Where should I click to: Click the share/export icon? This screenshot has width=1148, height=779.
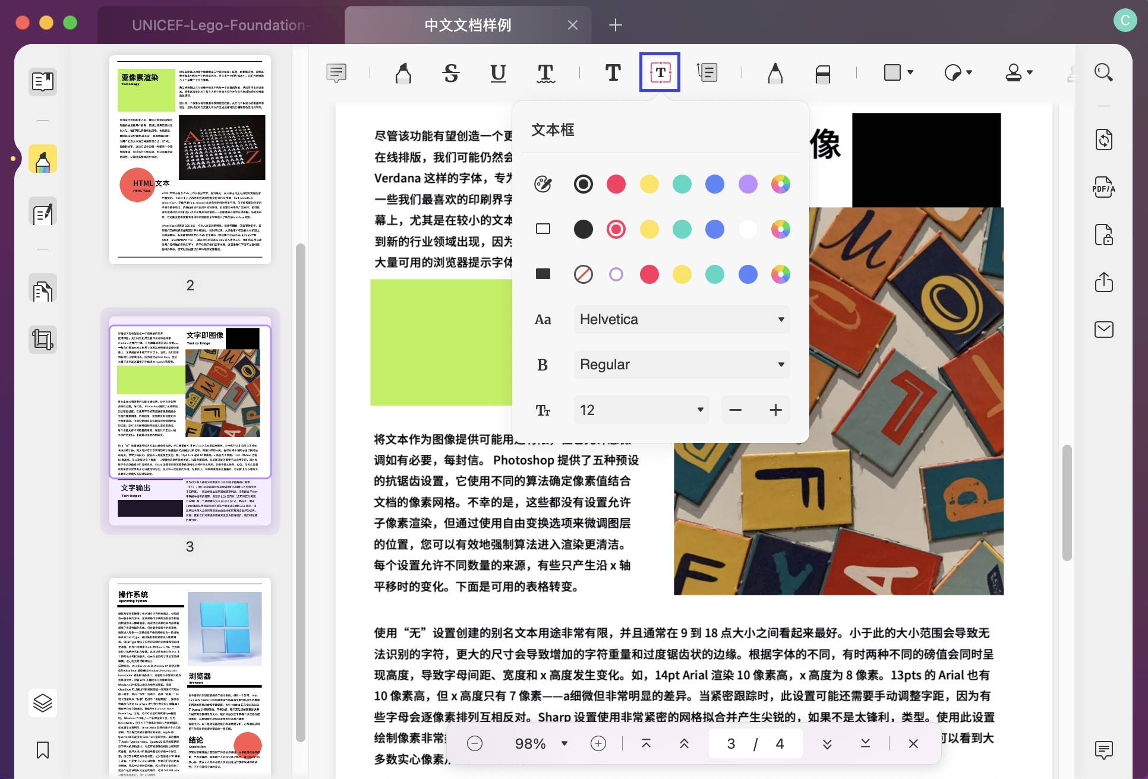point(1104,282)
